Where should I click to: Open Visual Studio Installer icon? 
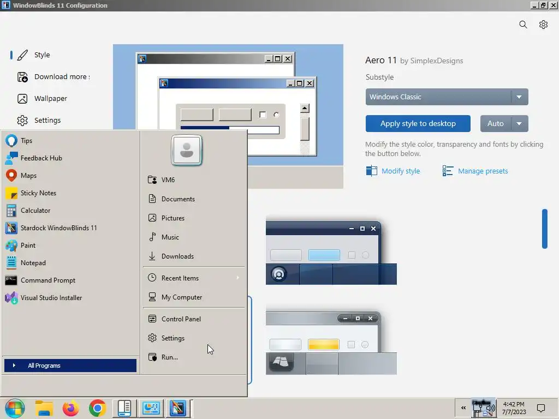pos(11,298)
